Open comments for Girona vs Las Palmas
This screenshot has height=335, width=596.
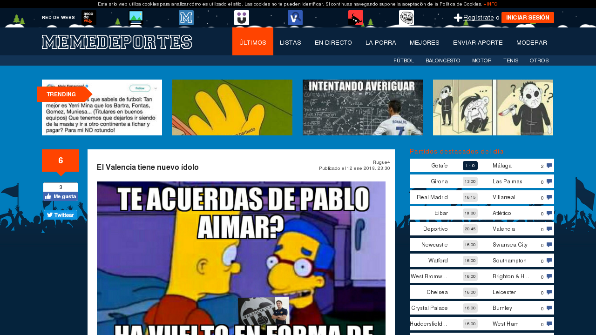pos(549,181)
